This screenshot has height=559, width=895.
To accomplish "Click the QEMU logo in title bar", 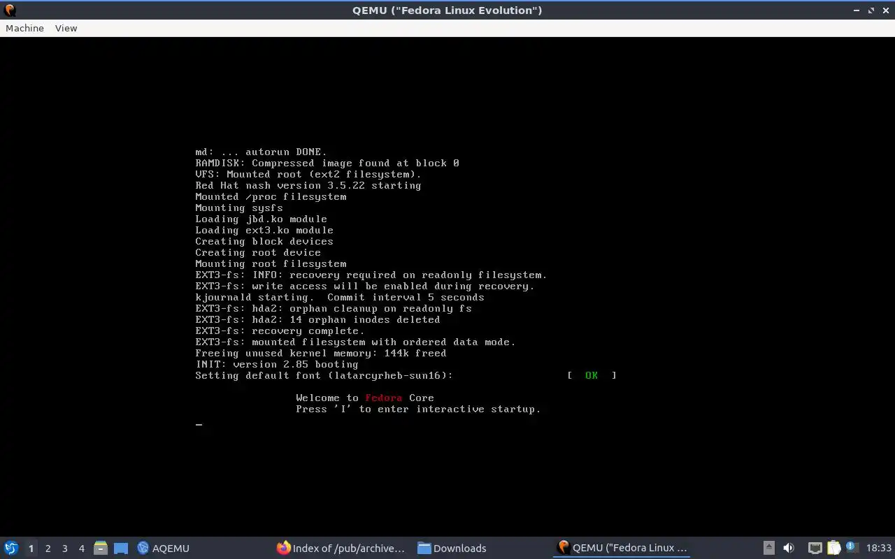I will [x=10, y=10].
